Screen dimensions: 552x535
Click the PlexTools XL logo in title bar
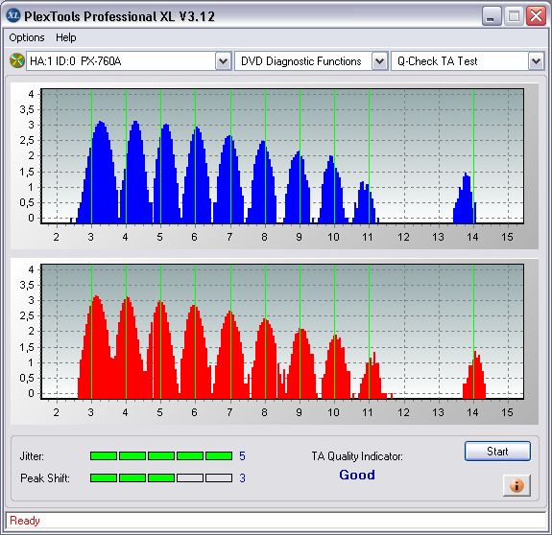tap(13, 15)
